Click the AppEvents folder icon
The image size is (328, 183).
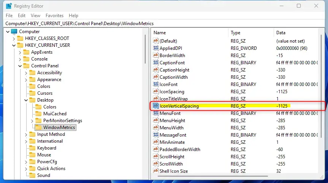click(x=26, y=52)
